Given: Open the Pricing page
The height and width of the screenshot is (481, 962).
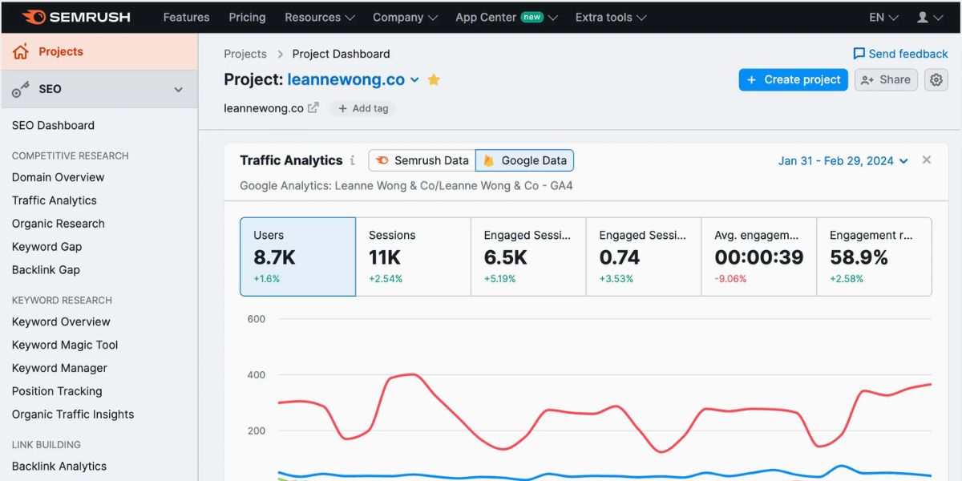Looking at the screenshot, I should tap(247, 17).
